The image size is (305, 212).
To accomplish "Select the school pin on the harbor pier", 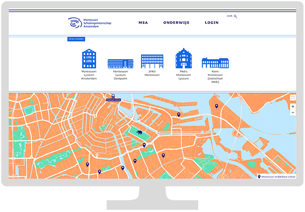I will [x=179, y=114].
